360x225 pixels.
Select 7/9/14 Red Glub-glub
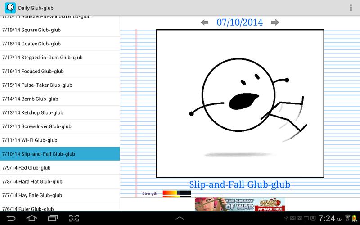pyautogui.click(x=60, y=167)
